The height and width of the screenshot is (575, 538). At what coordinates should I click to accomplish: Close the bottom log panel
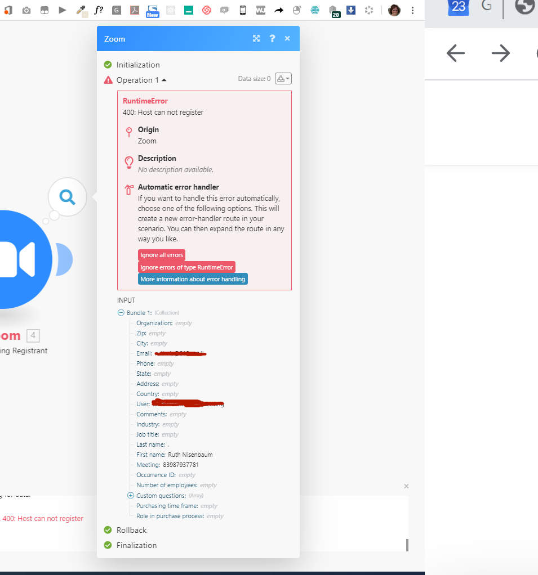(x=406, y=486)
